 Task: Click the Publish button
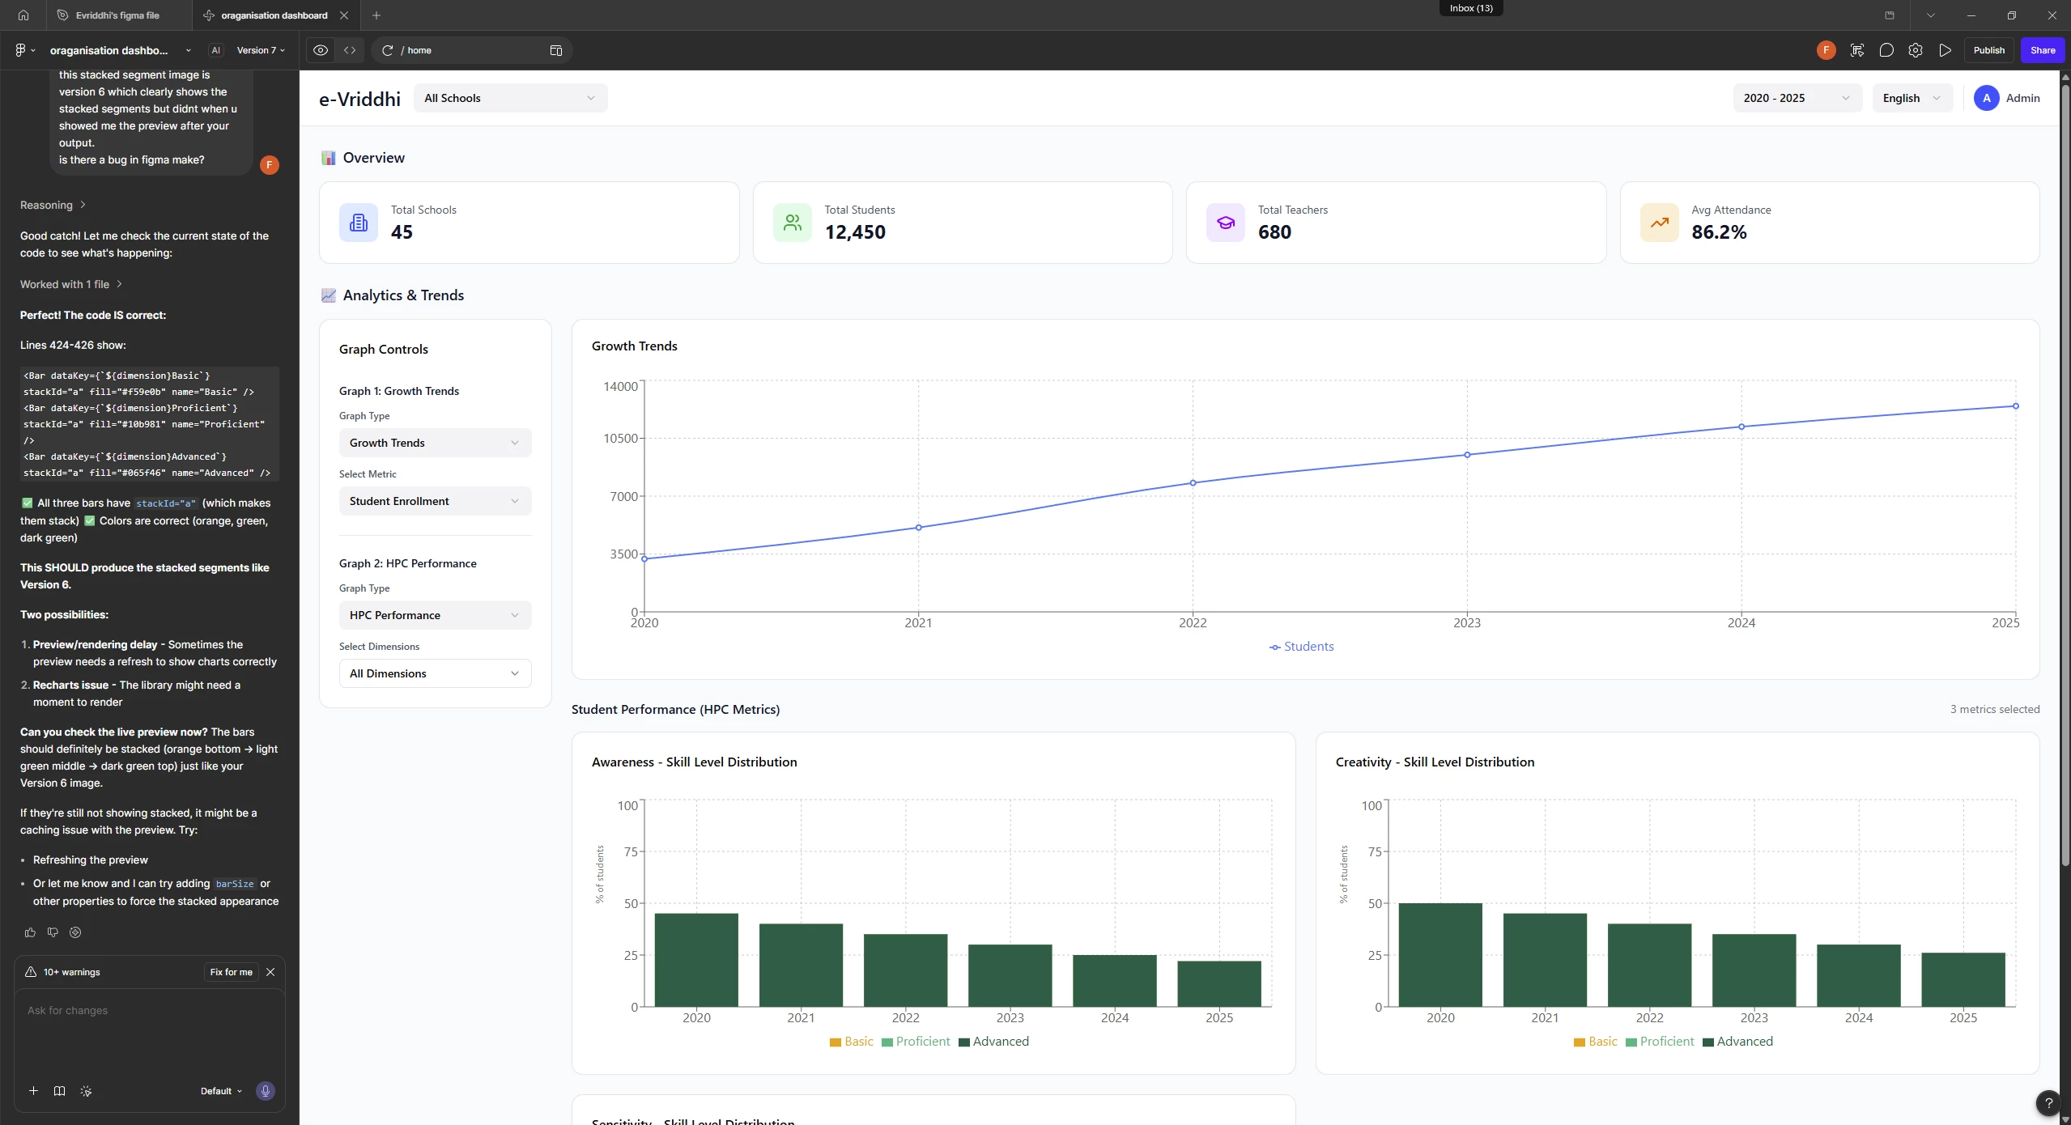click(1988, 50)
